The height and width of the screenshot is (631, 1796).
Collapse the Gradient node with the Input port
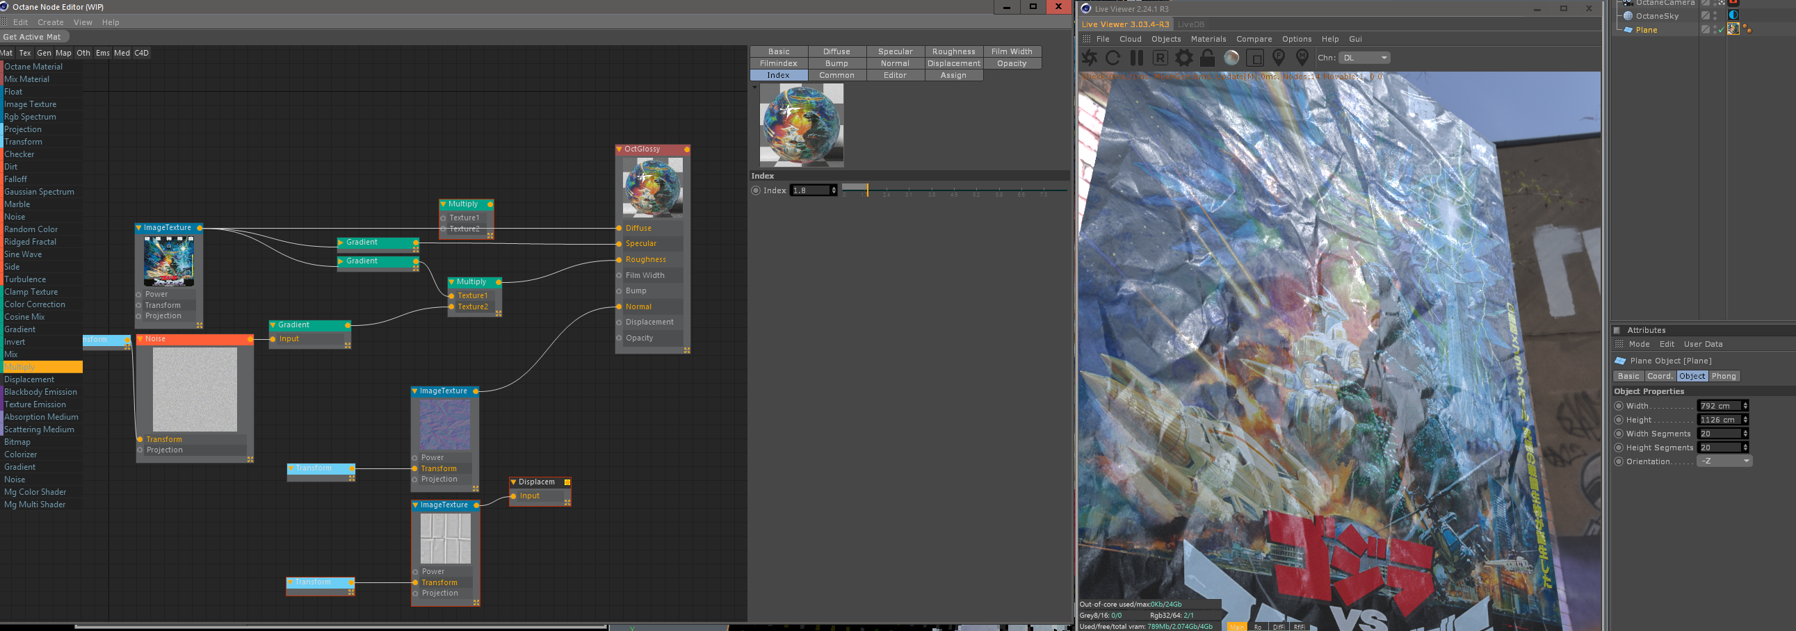tap(273, 325)
